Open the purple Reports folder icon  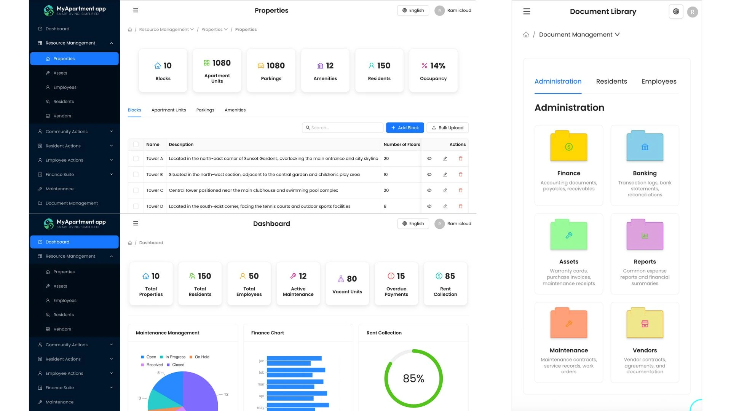pyautogui.click(x=645, y=234)
